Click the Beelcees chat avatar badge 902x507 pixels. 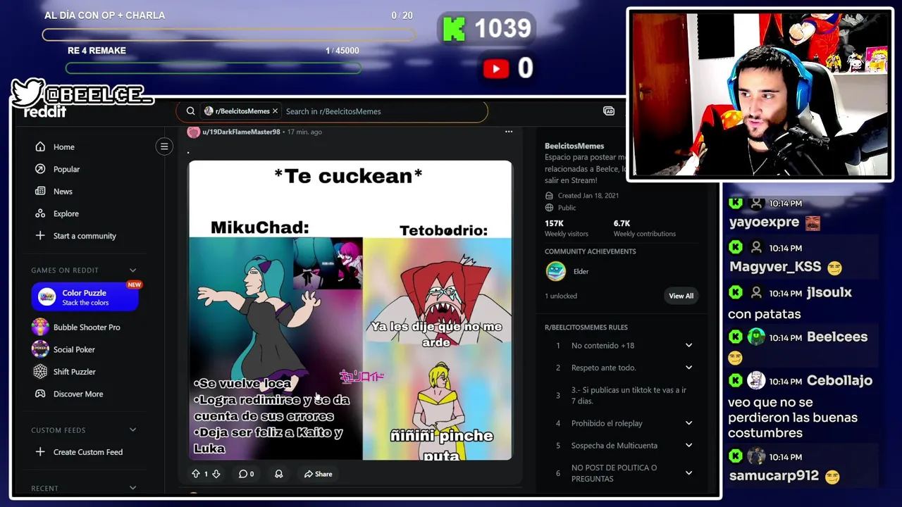point(756,337)
